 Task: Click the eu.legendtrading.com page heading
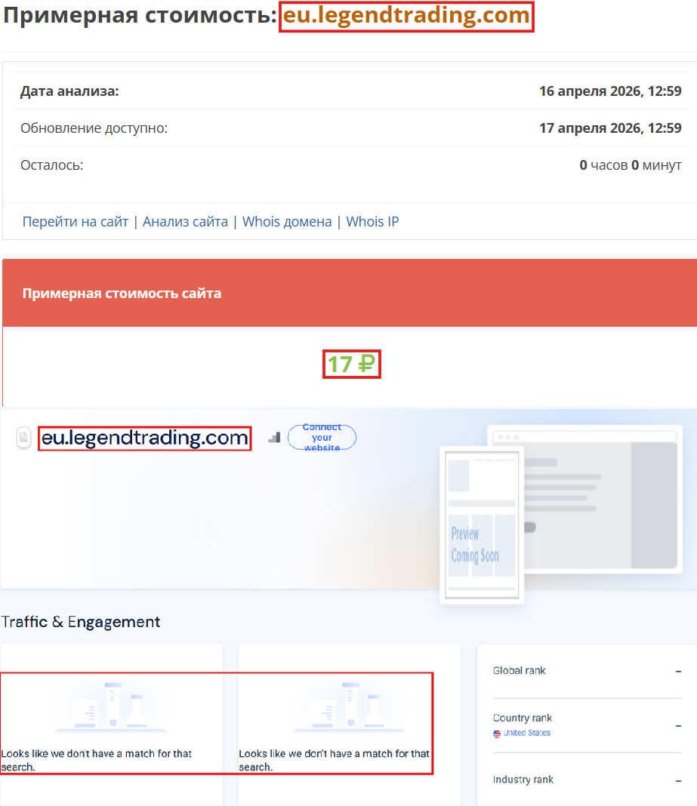point(406,17)
